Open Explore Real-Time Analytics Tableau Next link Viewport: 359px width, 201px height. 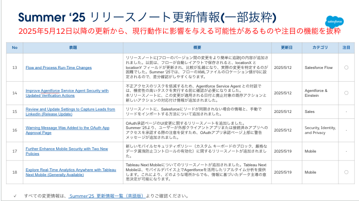tap(71, 172)
